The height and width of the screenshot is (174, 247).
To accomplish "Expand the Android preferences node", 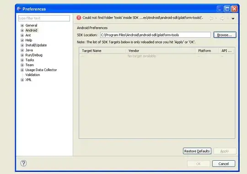I will click(22, 31).
